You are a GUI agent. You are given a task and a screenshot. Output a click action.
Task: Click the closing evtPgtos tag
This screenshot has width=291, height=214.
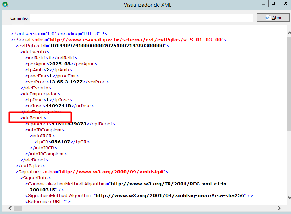coord(30,166)
